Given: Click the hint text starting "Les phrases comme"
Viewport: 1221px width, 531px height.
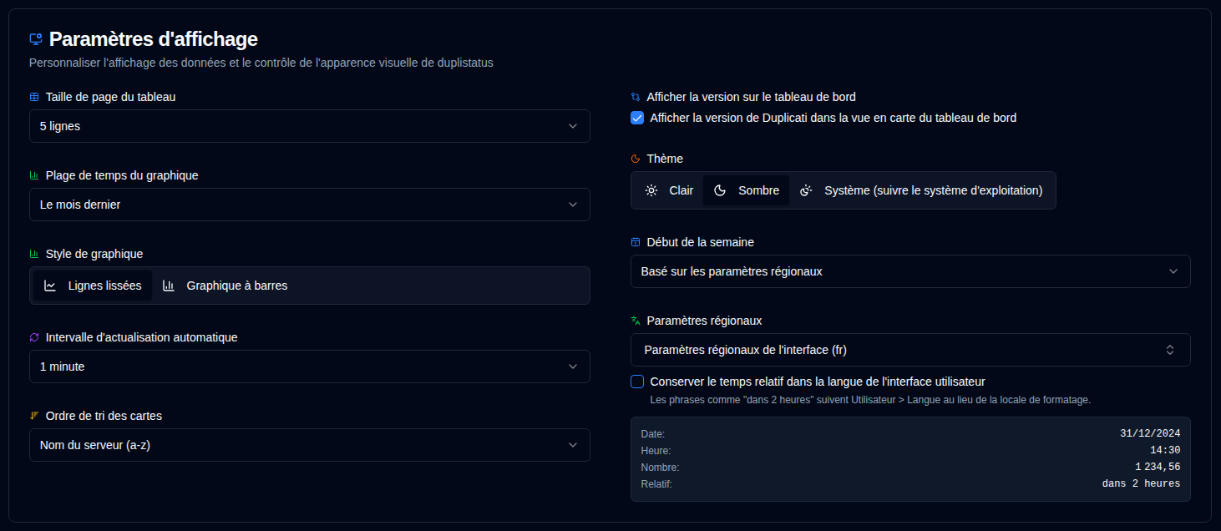Looking at the screenshot, I should click(x=870, y=400).
